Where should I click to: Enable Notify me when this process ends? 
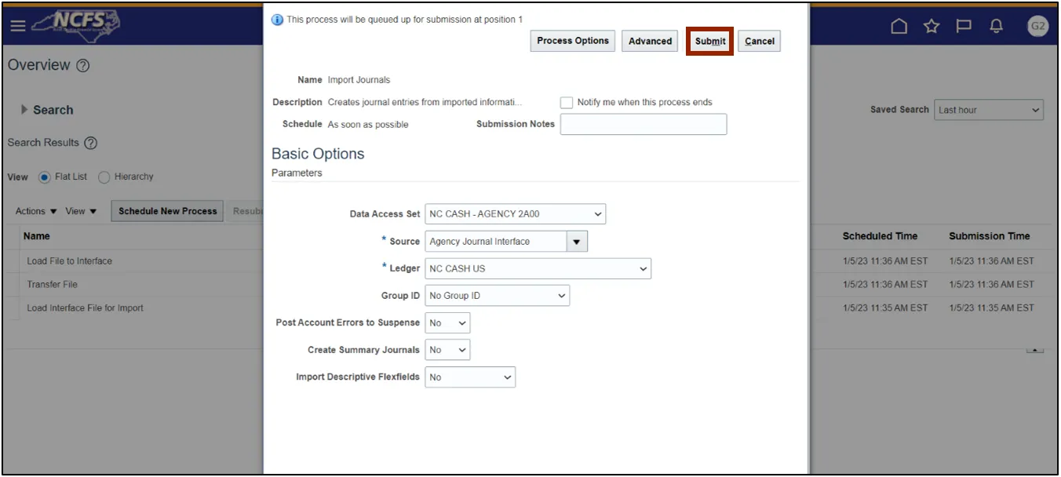567,103
